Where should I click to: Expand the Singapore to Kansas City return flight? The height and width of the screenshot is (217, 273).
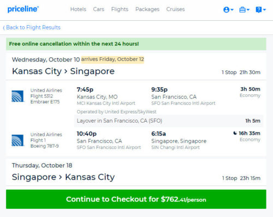(136, 172)
